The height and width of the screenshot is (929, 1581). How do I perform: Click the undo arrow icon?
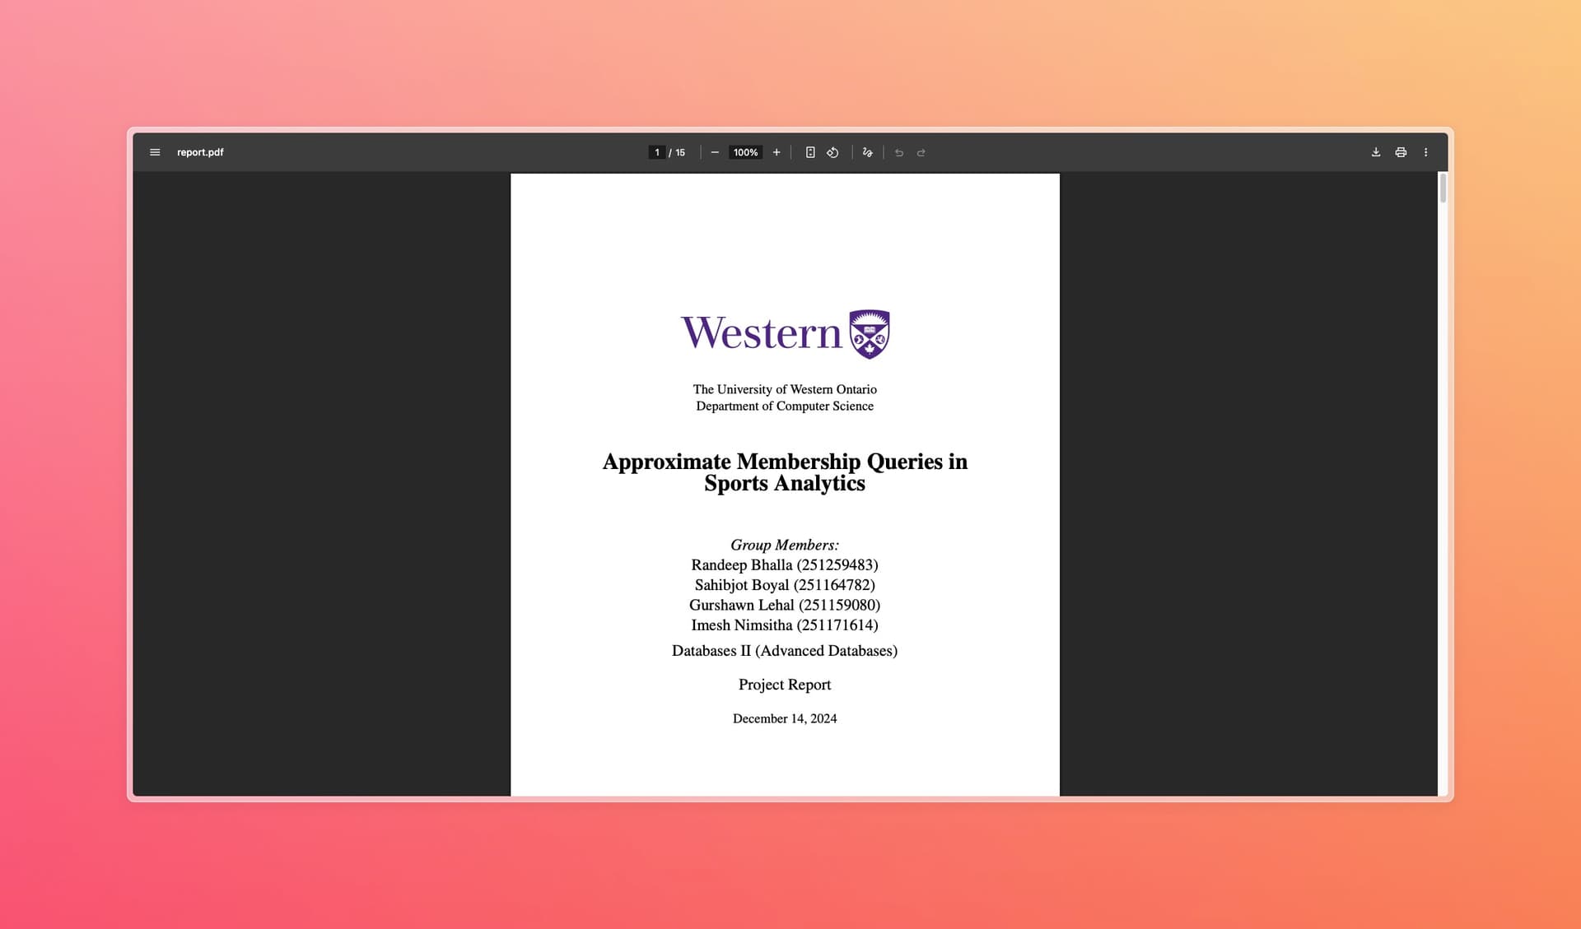tap(899, 152)
